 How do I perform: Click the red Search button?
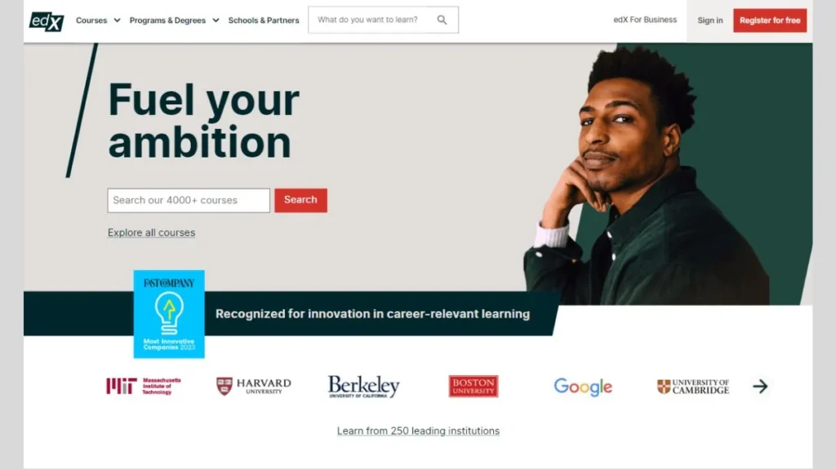(x=300, y=200)
